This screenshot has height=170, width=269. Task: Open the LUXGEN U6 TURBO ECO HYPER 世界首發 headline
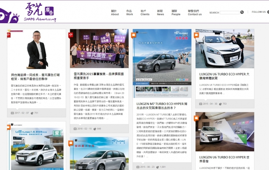pyautogui.click(x=224, y=159)
